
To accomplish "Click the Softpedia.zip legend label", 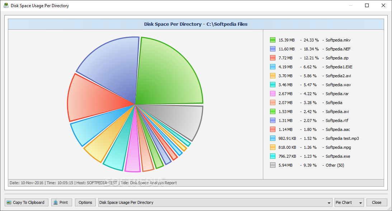I will [x=337, y=58].
